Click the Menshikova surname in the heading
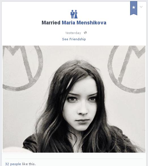The height and width of the screenshot is (166, 148). (x=91, y=23)
